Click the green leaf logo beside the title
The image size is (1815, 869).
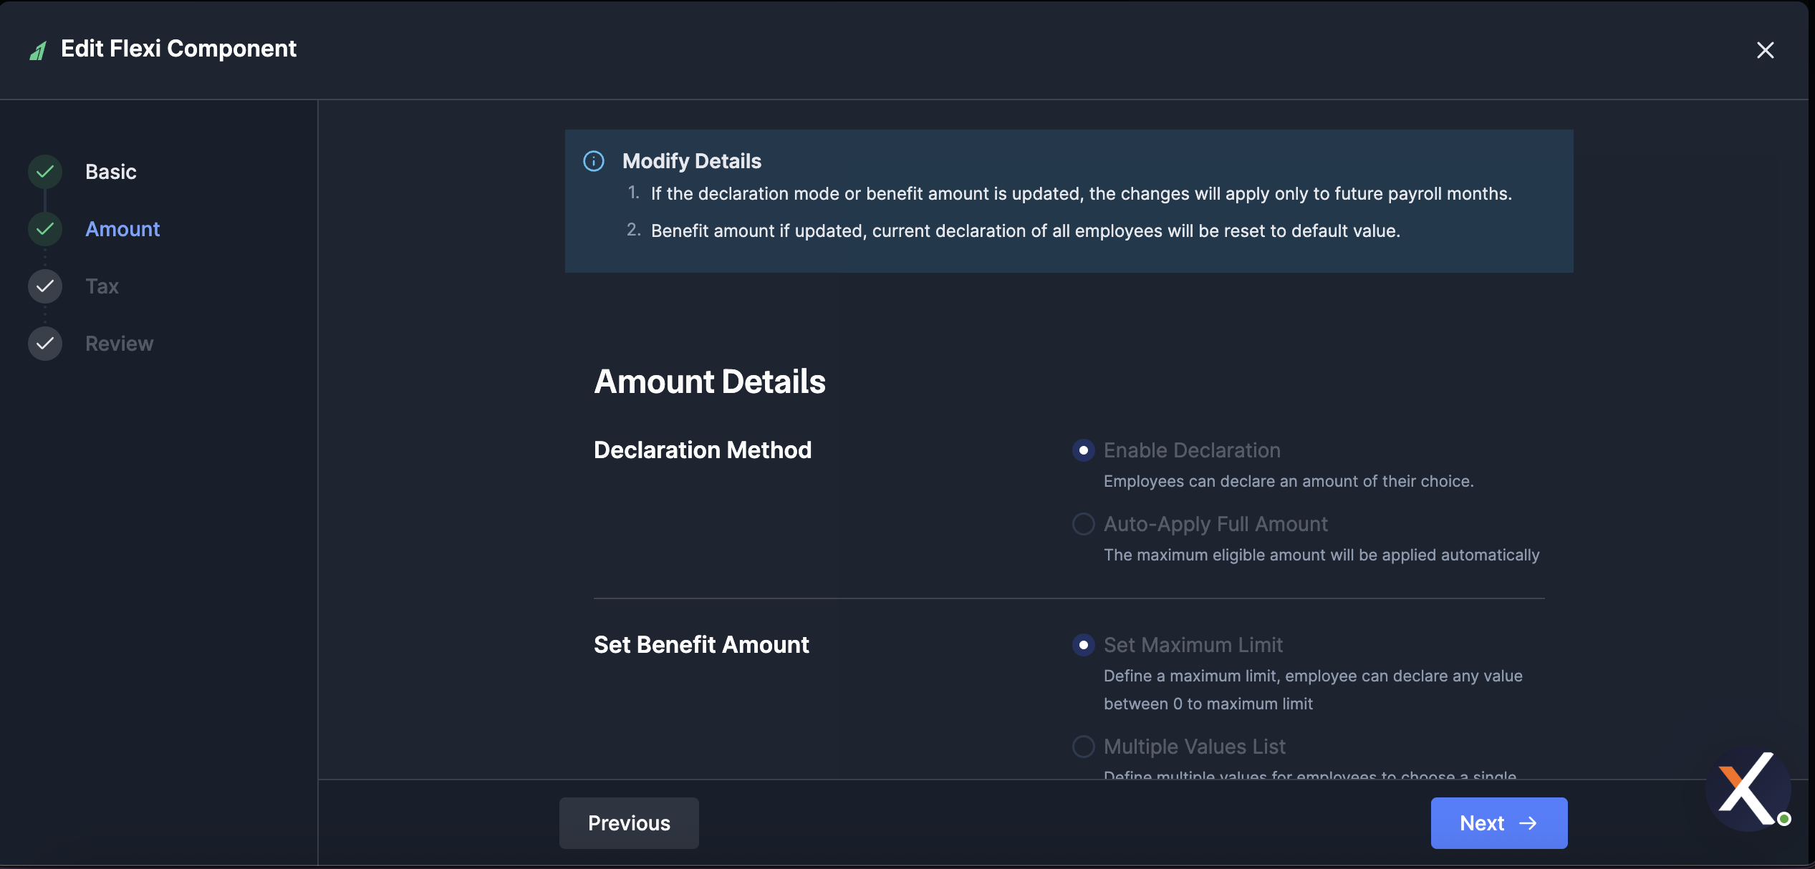[x=38, y=51]
